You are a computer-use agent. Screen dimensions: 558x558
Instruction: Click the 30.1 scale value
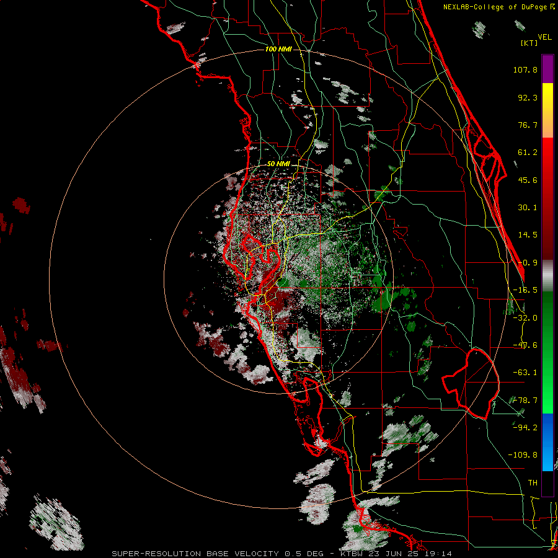tap(528, 208)
